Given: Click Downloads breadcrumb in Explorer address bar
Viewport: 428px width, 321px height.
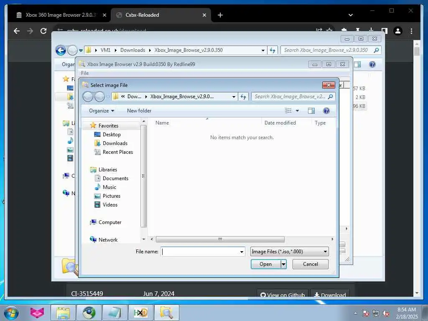Looking at the screenshot, I should tap(132, 50).
